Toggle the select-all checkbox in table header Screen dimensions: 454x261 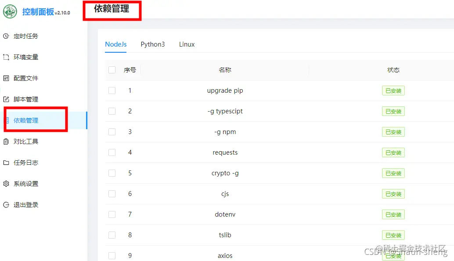pos(112,70)
